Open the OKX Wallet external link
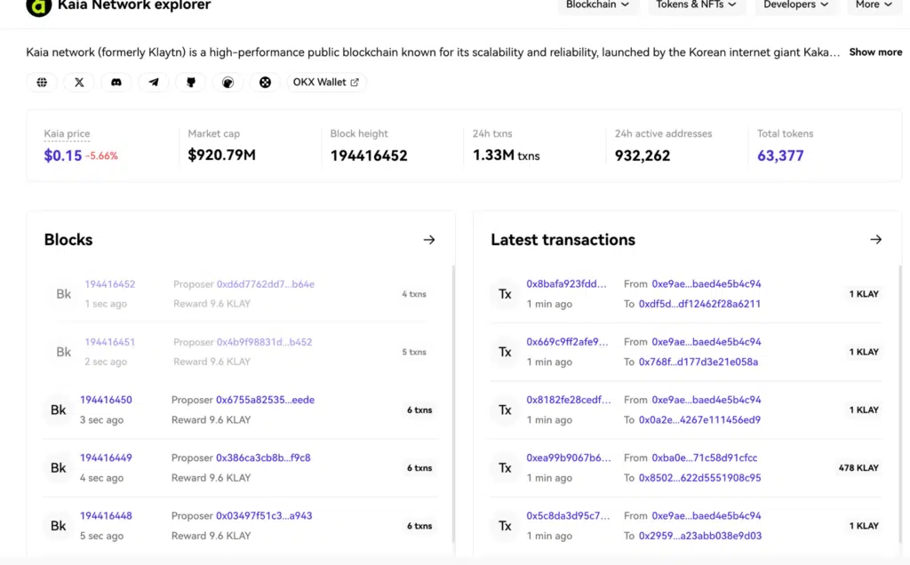Viewport: 910px width, 565px height. tap(326, 83)
